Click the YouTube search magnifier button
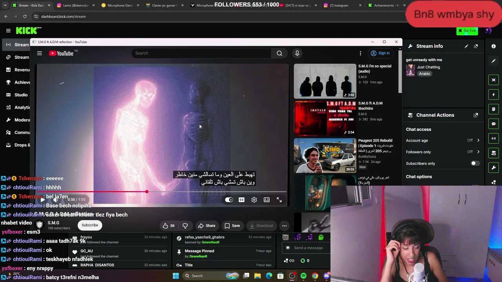The width and height of the screenshot is (502, 282). tap(279, 53)
